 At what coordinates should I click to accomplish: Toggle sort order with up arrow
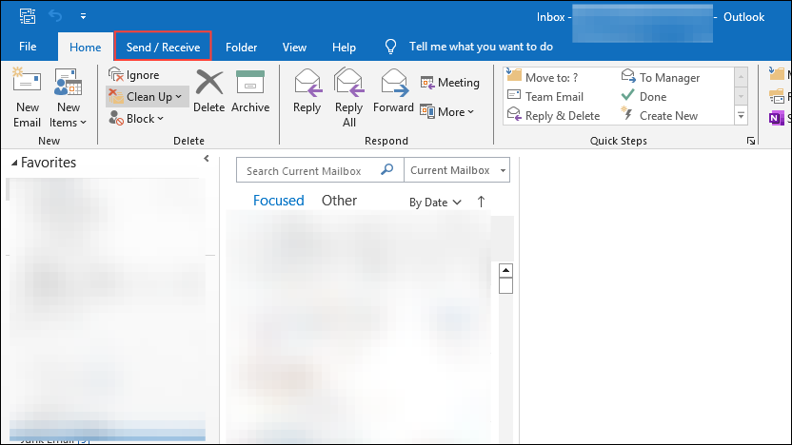[481, 202]
